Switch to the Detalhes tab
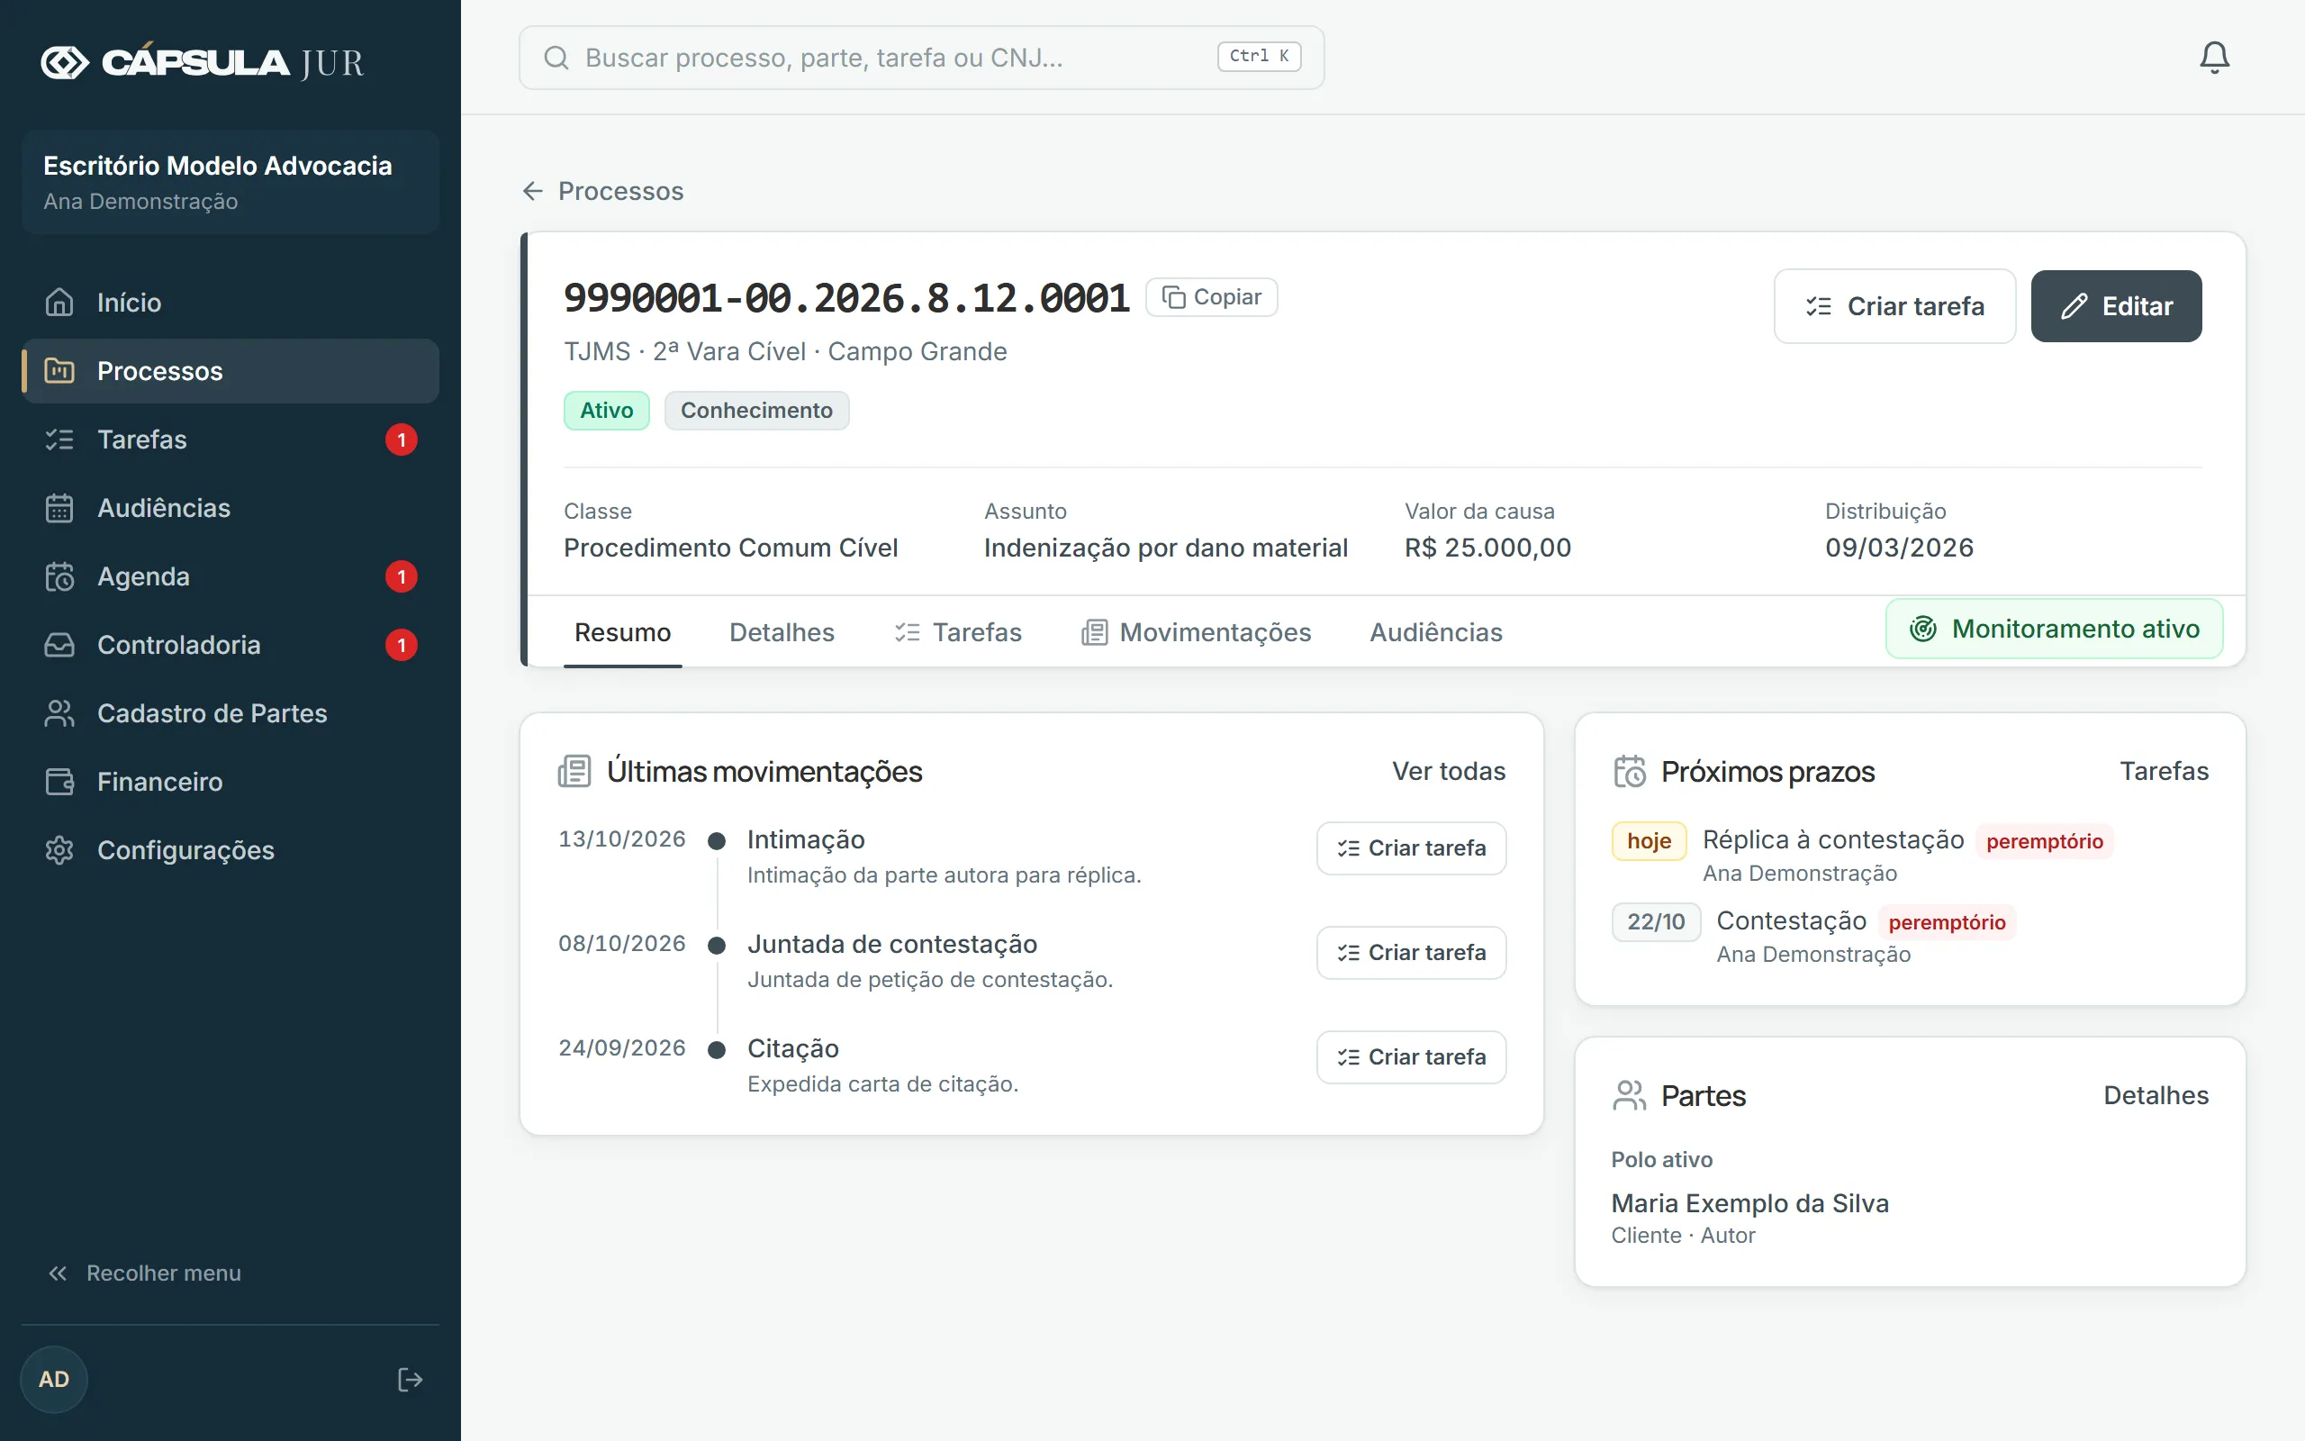 click(781, 632)
